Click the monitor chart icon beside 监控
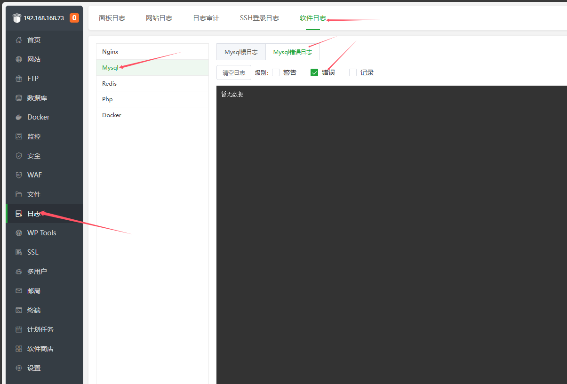Viewport: 567px width, 384px height. coord(19,136)
